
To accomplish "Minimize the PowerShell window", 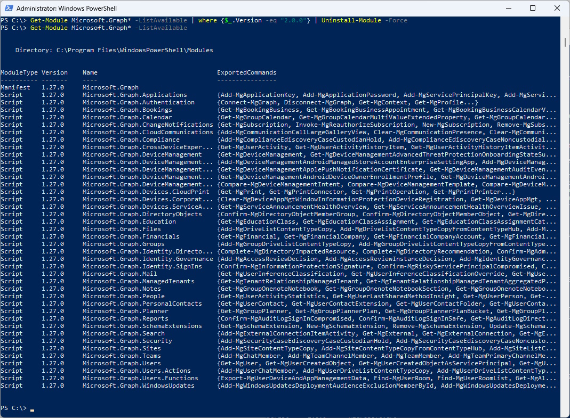I will pos(507,9).
